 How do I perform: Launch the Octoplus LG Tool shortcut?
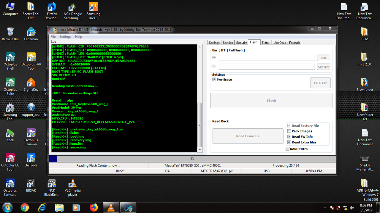[x=10, y=162]
